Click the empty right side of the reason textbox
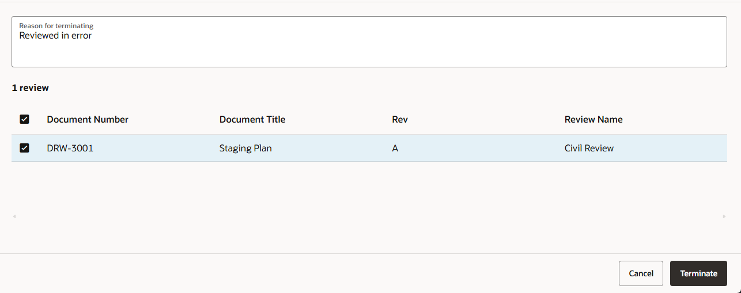The height and width of the screenshot is (293, 741). tap(519, 43)
